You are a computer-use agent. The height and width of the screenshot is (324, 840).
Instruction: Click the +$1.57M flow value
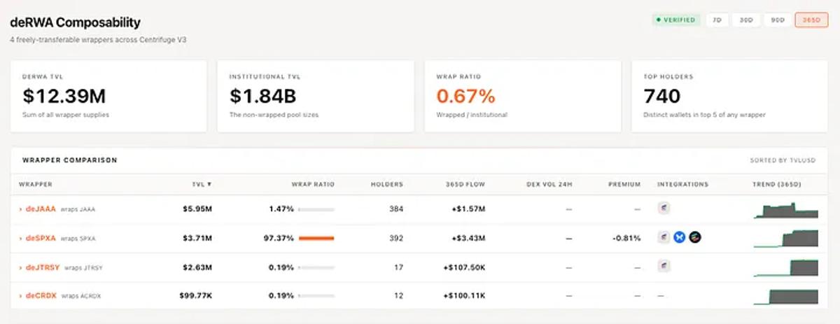(x=470, y=209)
